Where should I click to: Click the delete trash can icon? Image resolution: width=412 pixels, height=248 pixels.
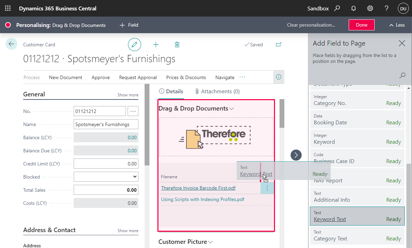177,45
